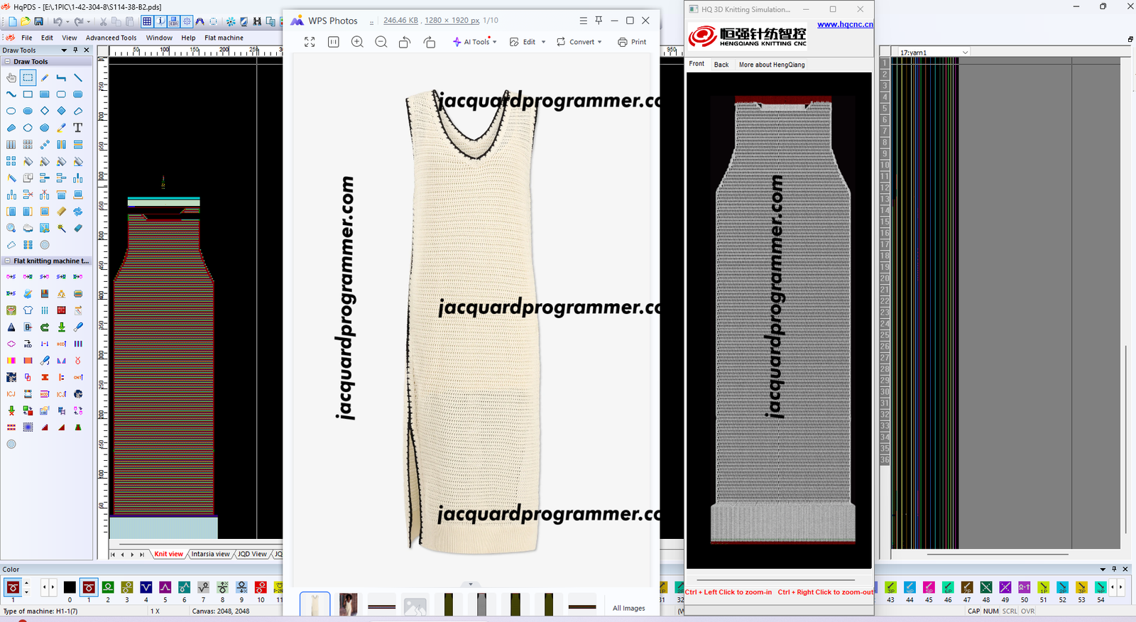The height and width of the screenshot is (622, 1136).
Task: Zoom in on the photo in WPS Photos
Action: click(357, 42)
